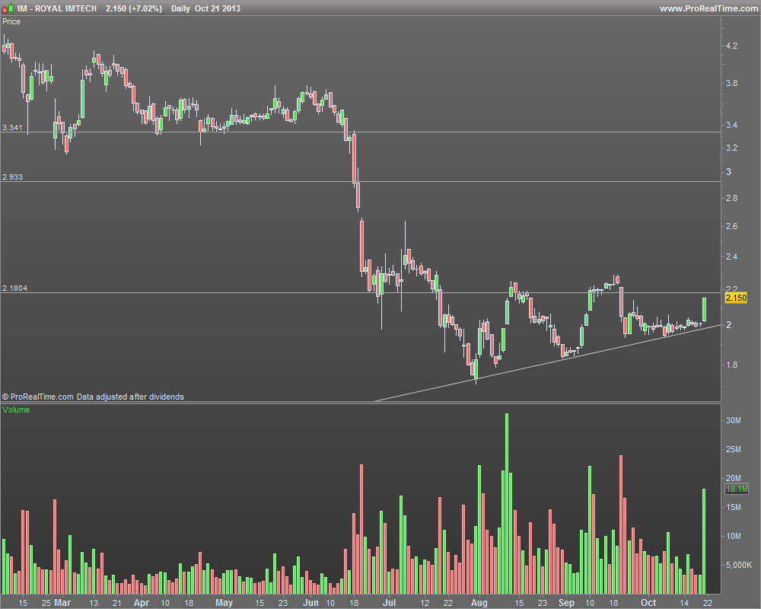The height and width of the screenshot is (609, 761).
Task: Click the candlestick icon beside IM ticker
Action: (8, 8)
